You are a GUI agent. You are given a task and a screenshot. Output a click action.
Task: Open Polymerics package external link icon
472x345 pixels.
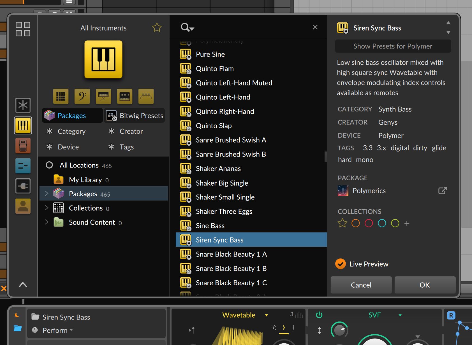tap(442, 190)
